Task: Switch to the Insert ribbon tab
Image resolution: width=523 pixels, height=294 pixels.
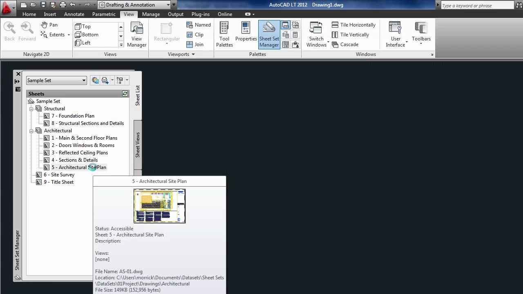Action: [x=50, y=14]
